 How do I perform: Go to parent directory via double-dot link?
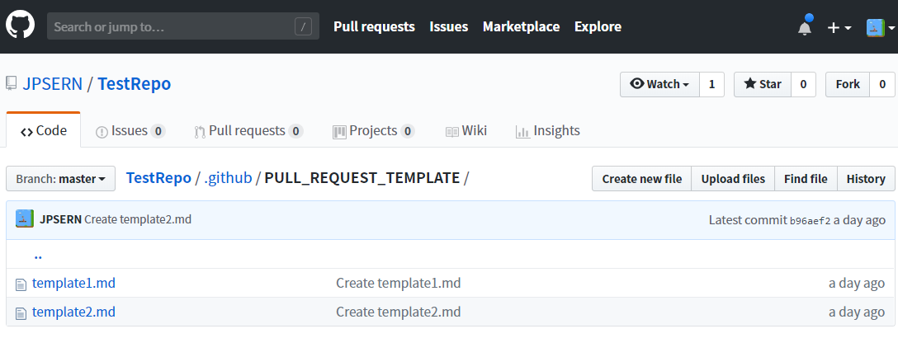38,255
